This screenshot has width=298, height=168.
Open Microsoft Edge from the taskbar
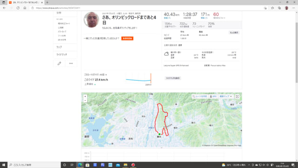pos(80,165)
